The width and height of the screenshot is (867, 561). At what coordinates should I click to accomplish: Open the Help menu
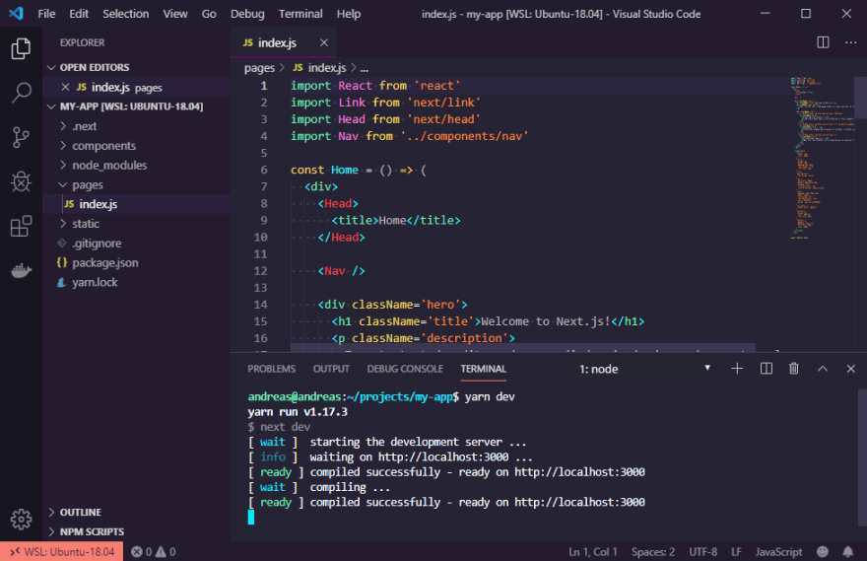click(x=349, y=14)
